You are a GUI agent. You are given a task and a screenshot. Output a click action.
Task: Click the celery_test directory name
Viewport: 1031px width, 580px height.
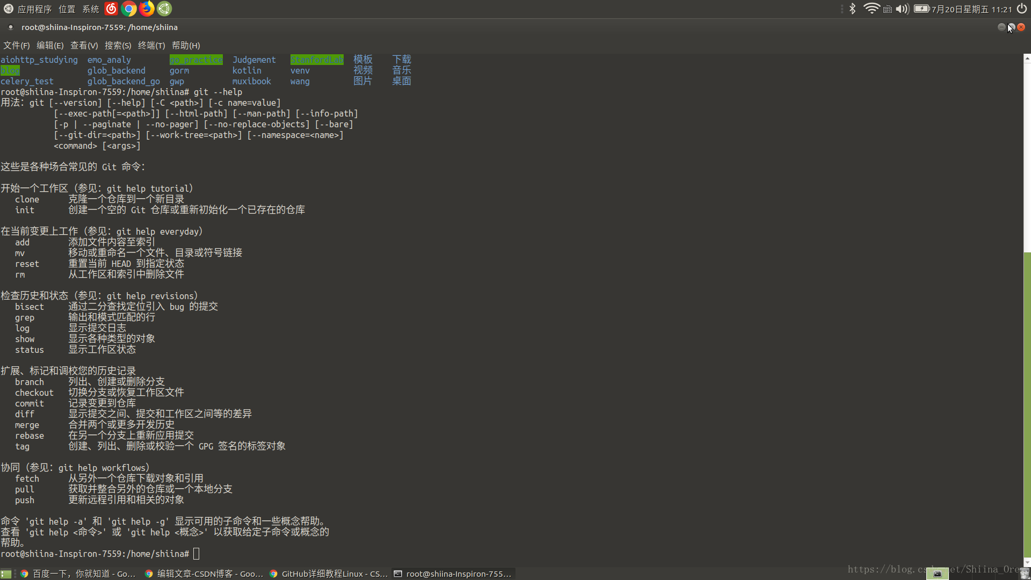tap(27, 81)
